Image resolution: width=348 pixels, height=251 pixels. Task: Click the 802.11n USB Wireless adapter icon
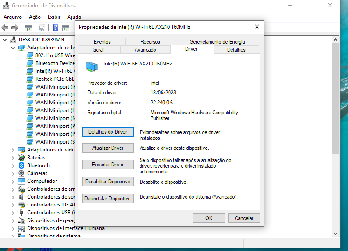[x=30, y=55]
